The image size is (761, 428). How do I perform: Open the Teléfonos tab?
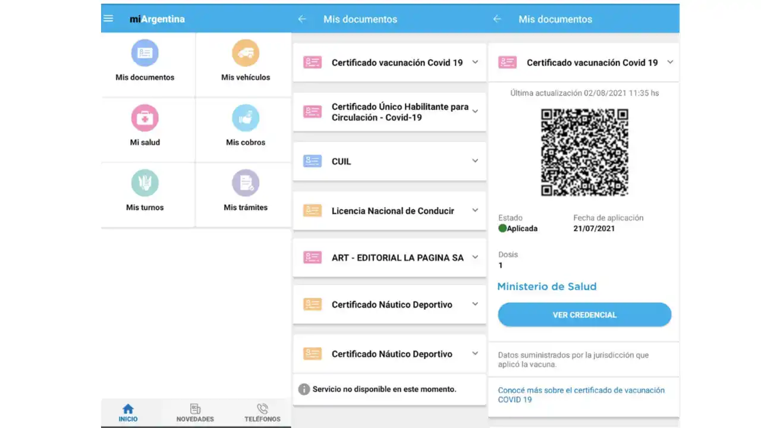tap(262, 413)
